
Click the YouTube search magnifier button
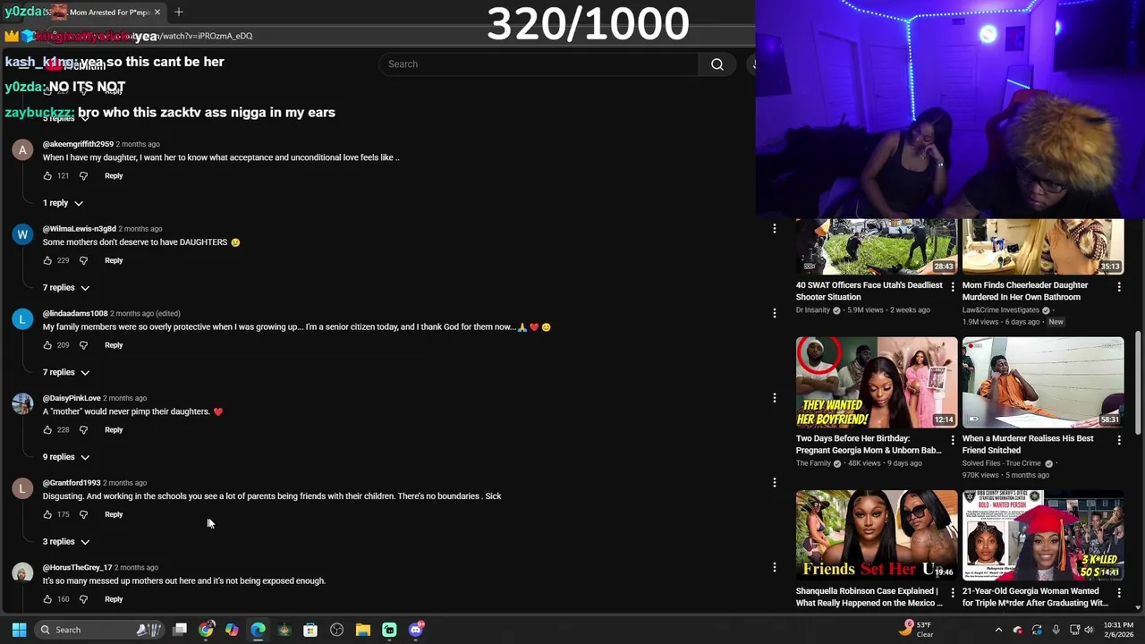pyautogui.click(x=717, y=64)
